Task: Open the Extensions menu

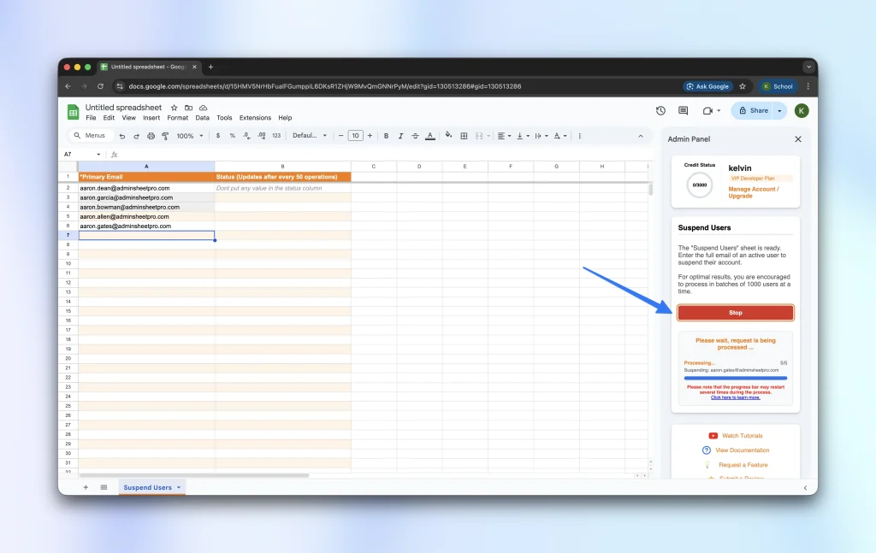Action: 255,118
